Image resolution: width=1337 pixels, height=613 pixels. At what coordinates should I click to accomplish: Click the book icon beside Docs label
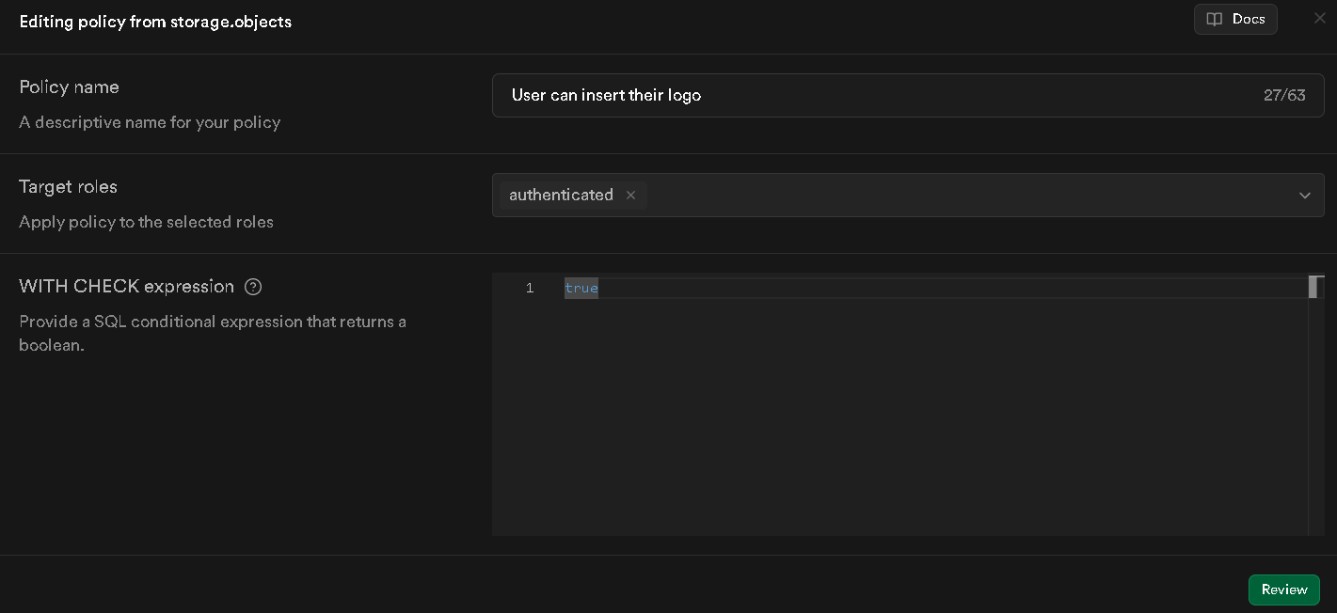(1215, 19)
